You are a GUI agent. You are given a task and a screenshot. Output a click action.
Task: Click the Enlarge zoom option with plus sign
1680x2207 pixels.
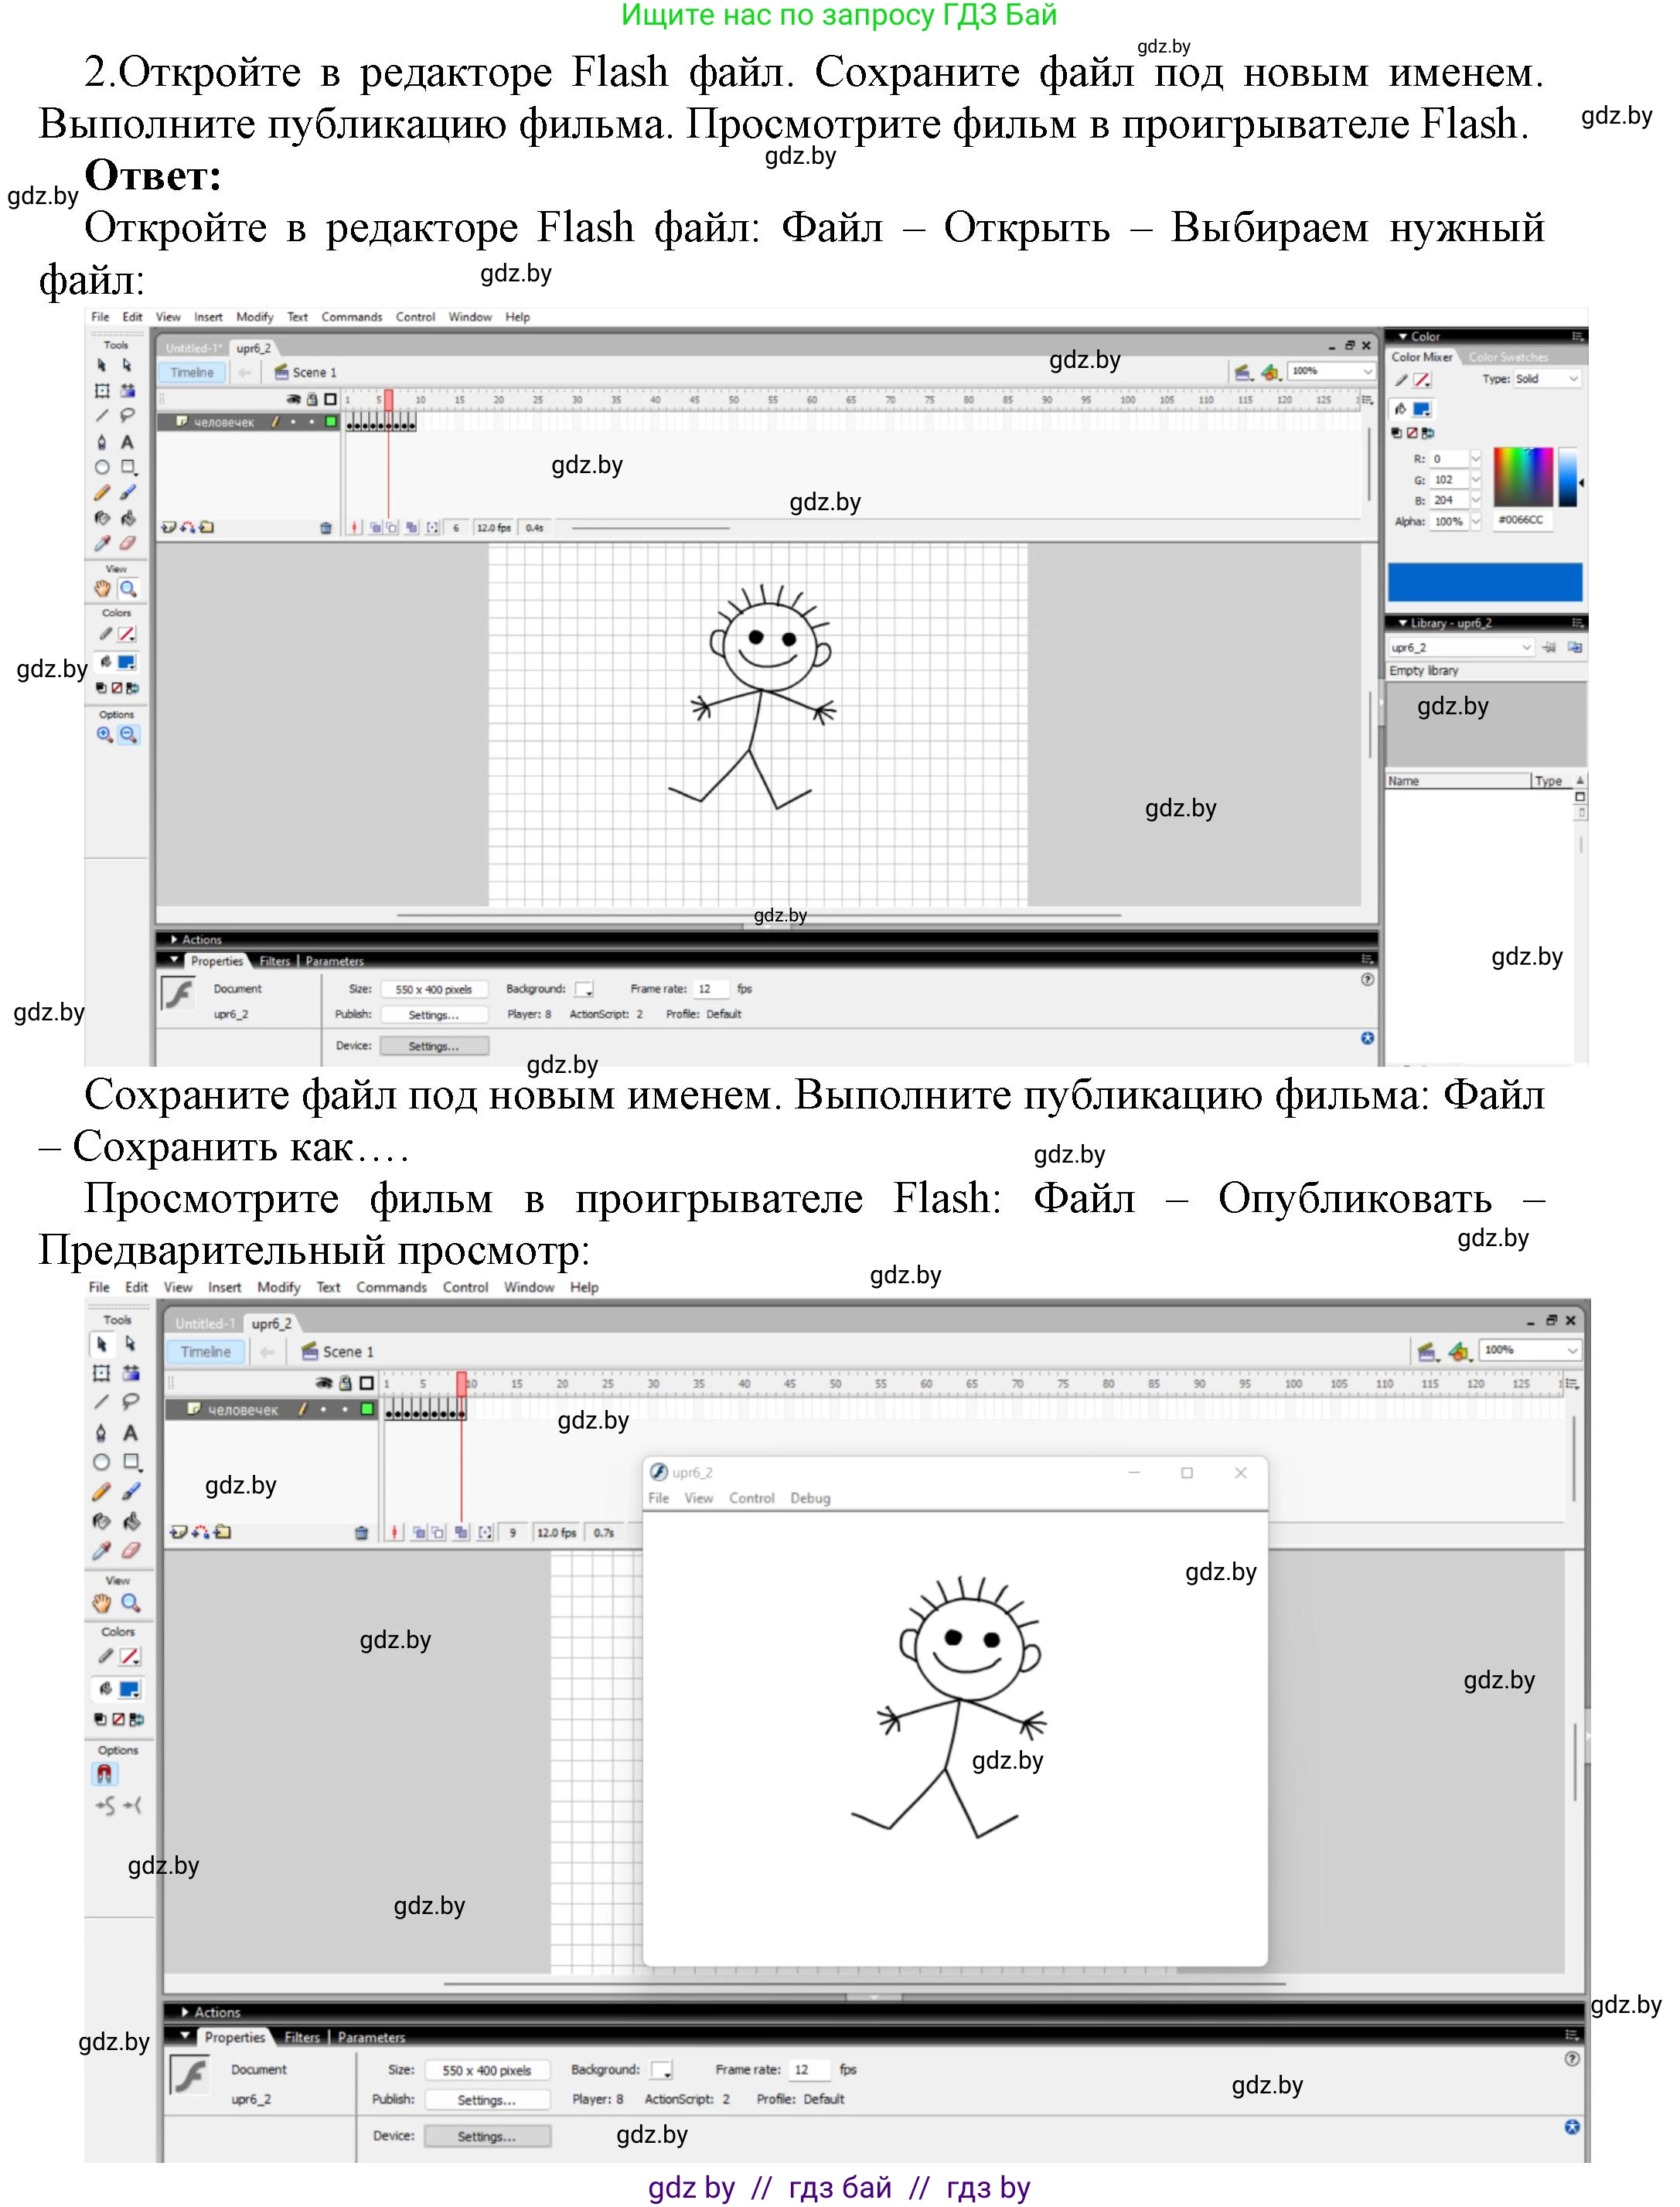coord(104,735)
